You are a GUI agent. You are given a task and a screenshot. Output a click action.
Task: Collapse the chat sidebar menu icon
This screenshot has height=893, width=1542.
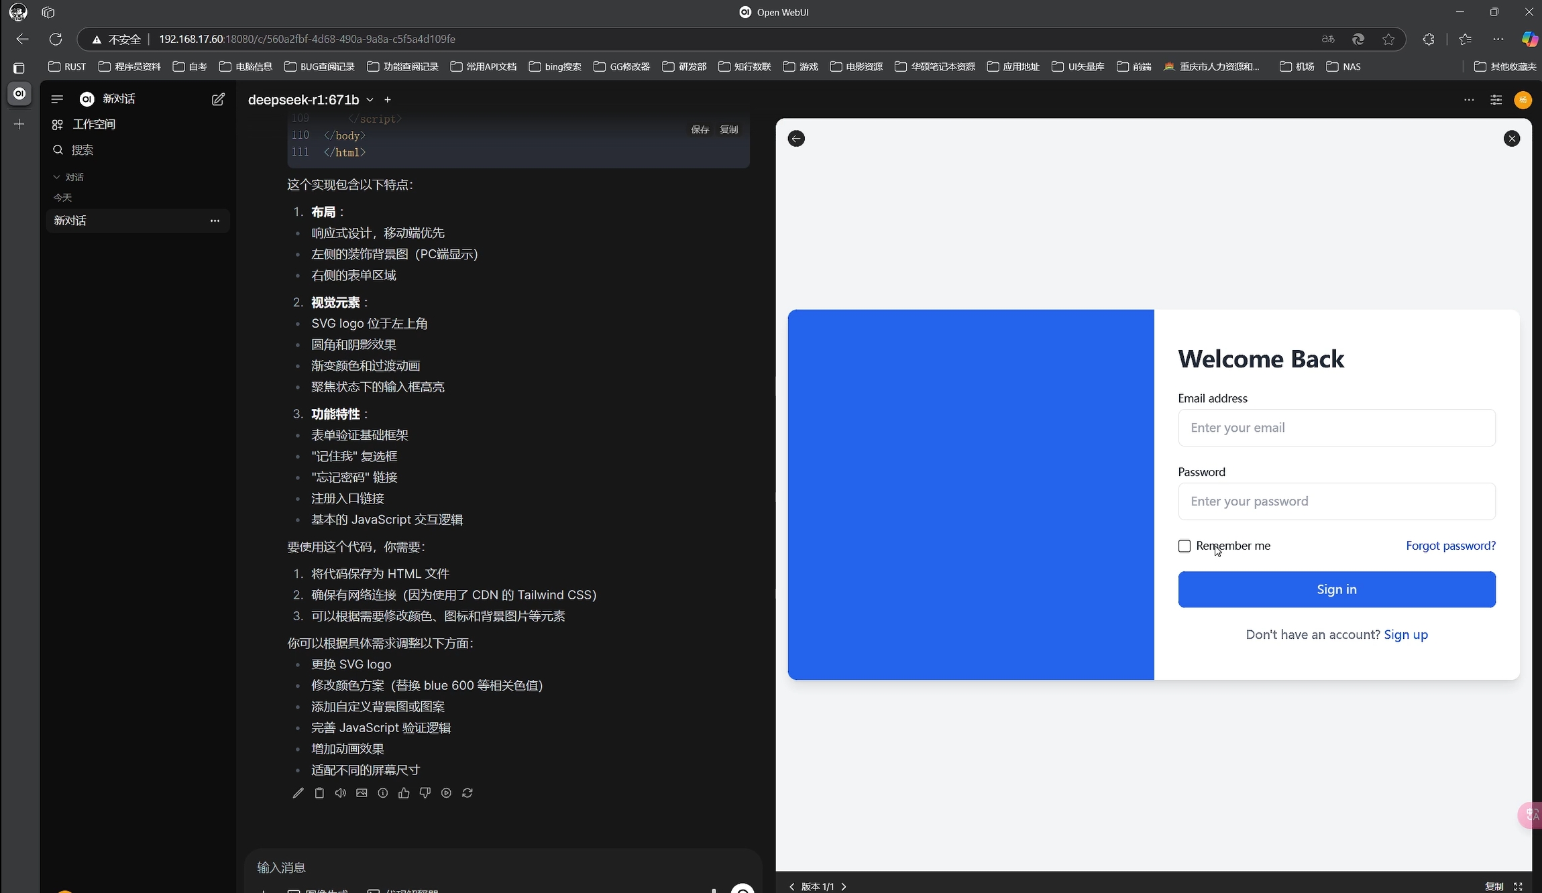57,99
